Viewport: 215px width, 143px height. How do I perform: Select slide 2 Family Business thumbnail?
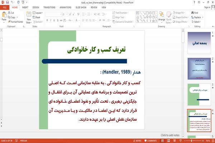coord(199,69)
